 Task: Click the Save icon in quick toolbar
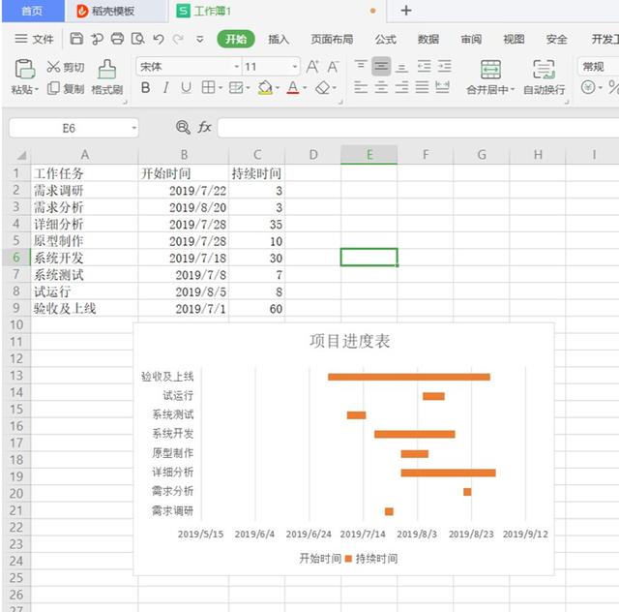click(76, 39)
